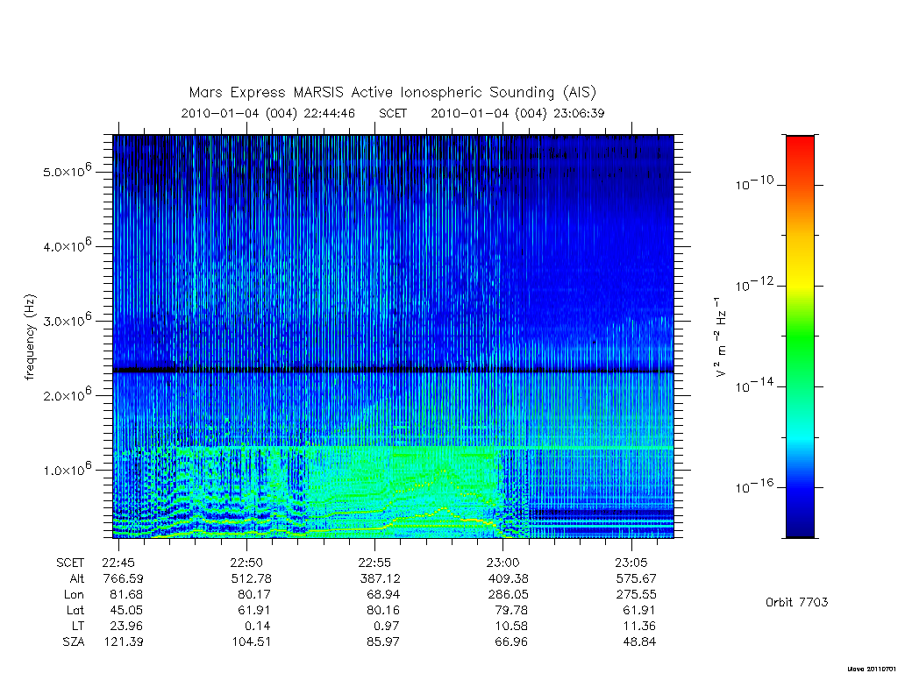Select end time '2010-01-04 (004) 23:06:39'
This screenshot has width=898, height=673.
pyautogui.click(x=517, y=113)
